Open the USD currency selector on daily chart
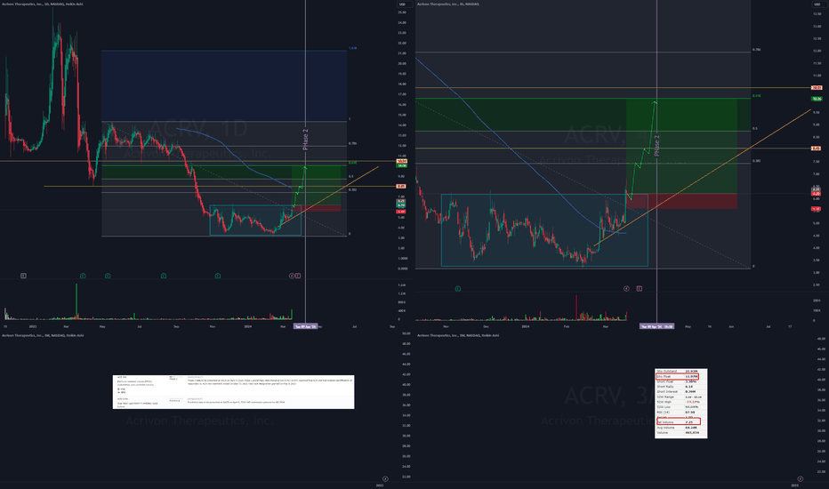The image size is (829, 489). 402,4
